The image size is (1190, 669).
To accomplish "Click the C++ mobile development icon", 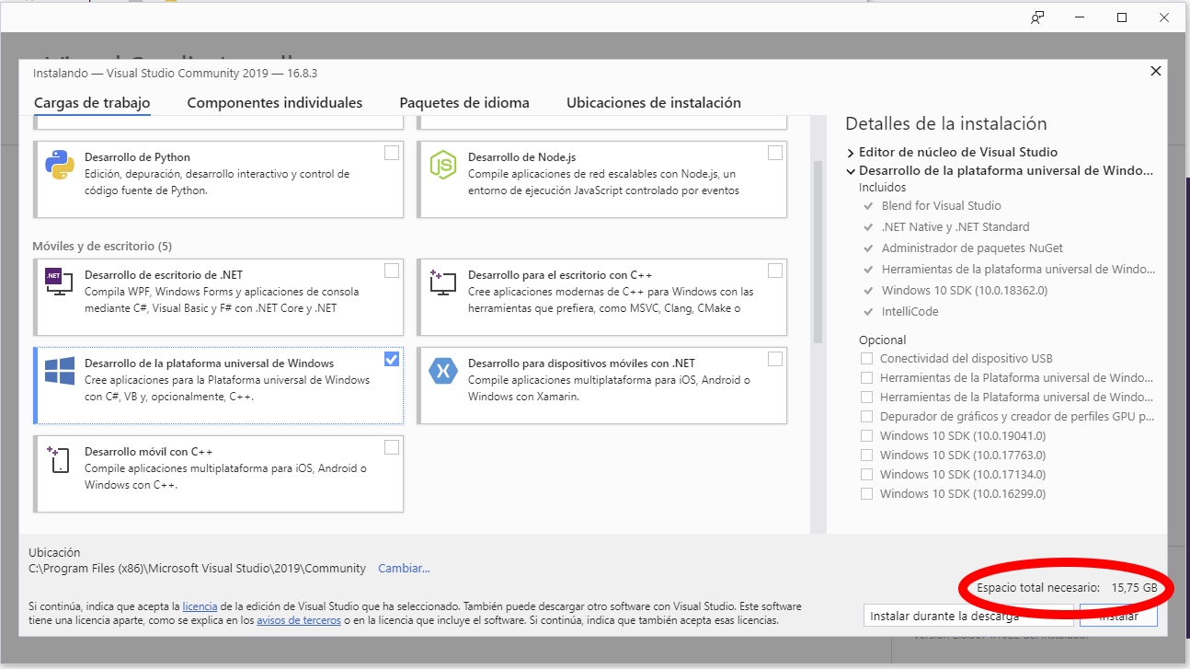I will (60, 459).
